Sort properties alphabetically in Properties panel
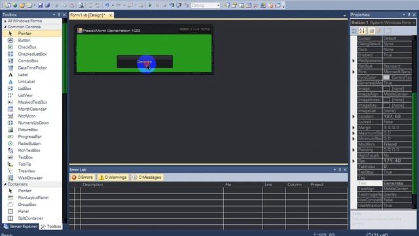The image size is (419, 236). (362, 31)
